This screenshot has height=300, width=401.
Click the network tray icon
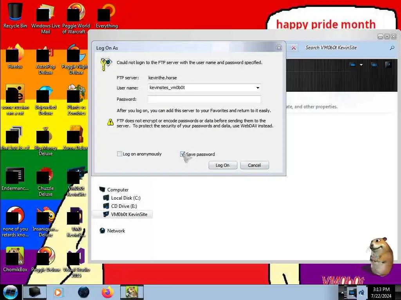(x=352, y=292)
